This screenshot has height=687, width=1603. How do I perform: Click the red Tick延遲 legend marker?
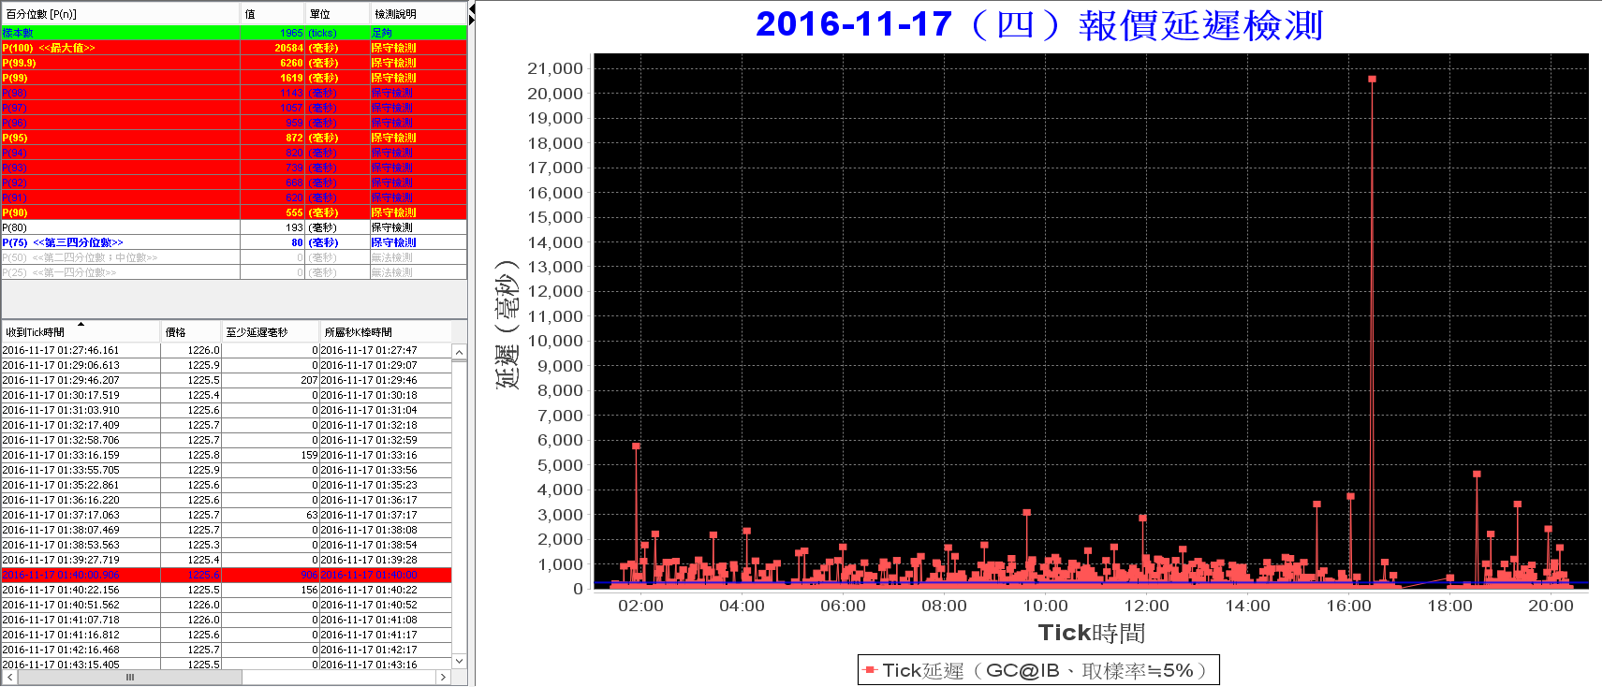click(871, 670)
